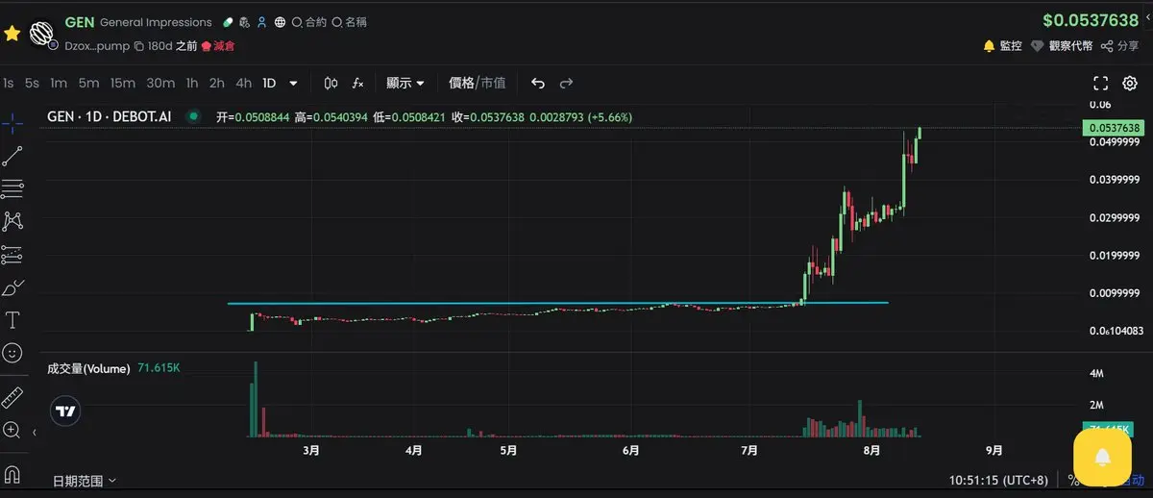
Task: Switch chart to 市值 market cap
Action: tap(494, 84)
